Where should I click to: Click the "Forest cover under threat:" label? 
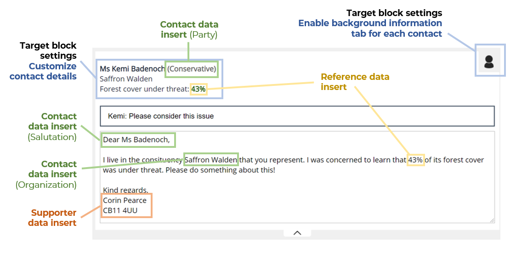144,89
